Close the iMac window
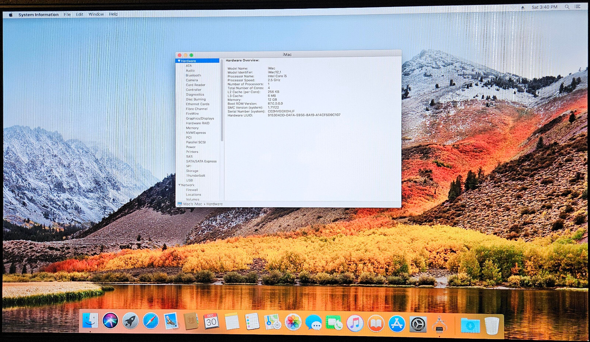 coord(180,55)
